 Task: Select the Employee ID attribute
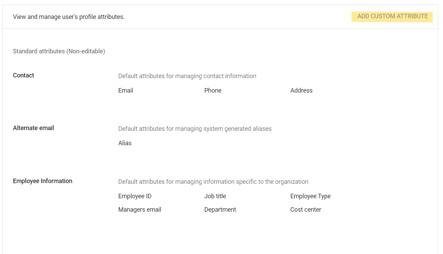point(135,196)
